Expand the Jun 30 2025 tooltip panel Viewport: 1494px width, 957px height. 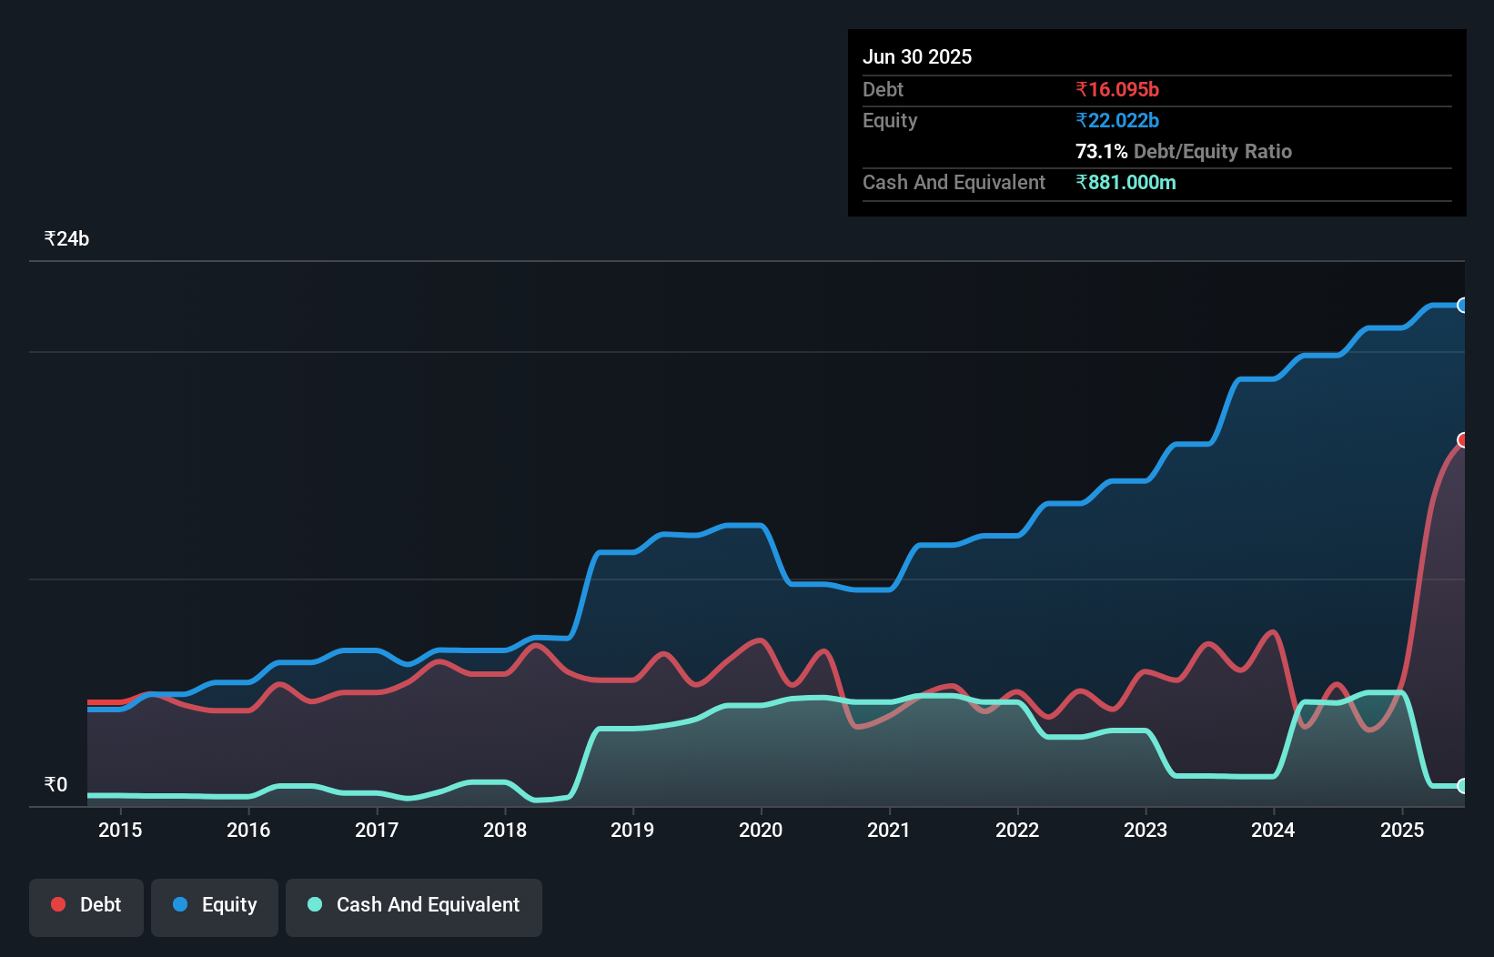918,56
